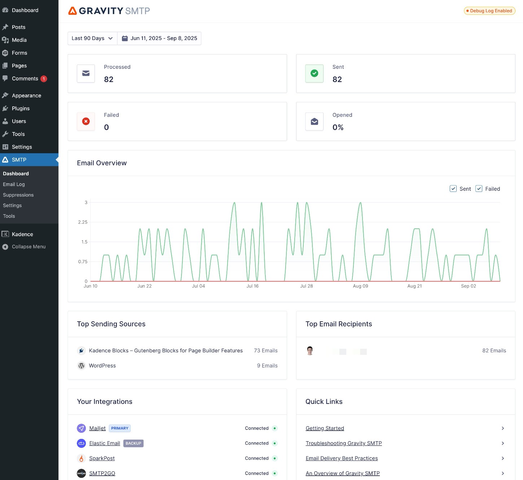This screenshot has width=523, height=480.
Task: Open SMTP Settings submenu item
Action: (12, 206)
